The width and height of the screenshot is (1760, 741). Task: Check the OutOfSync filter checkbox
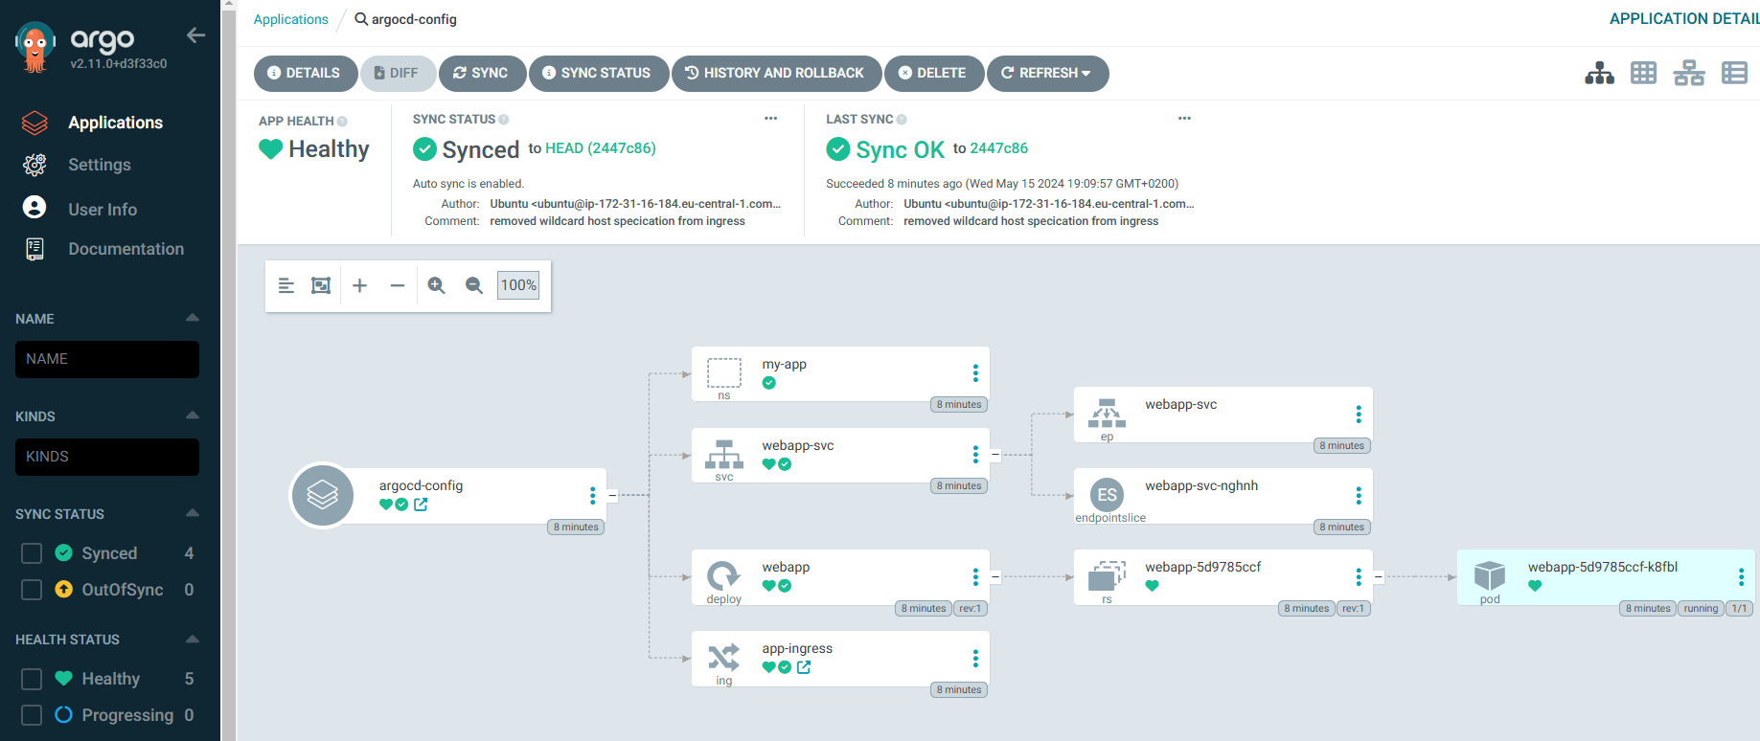(32, 590)
